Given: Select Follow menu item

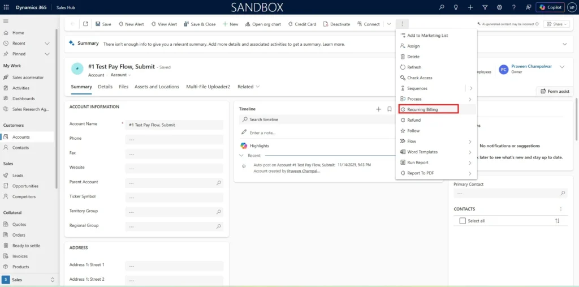Looking at the screenshot, I should click(436, 131).
